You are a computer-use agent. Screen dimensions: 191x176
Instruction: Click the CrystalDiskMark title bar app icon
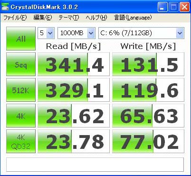5,7
